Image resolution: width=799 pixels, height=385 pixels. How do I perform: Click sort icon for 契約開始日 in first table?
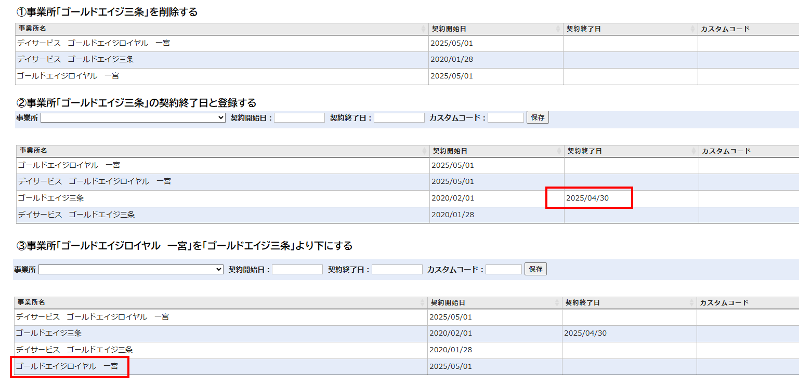tap(558, 29)
